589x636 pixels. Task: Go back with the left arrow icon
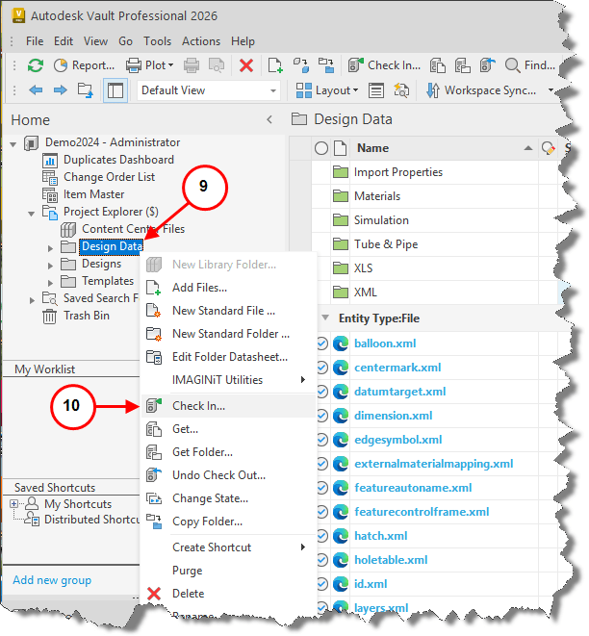(36, 90)
